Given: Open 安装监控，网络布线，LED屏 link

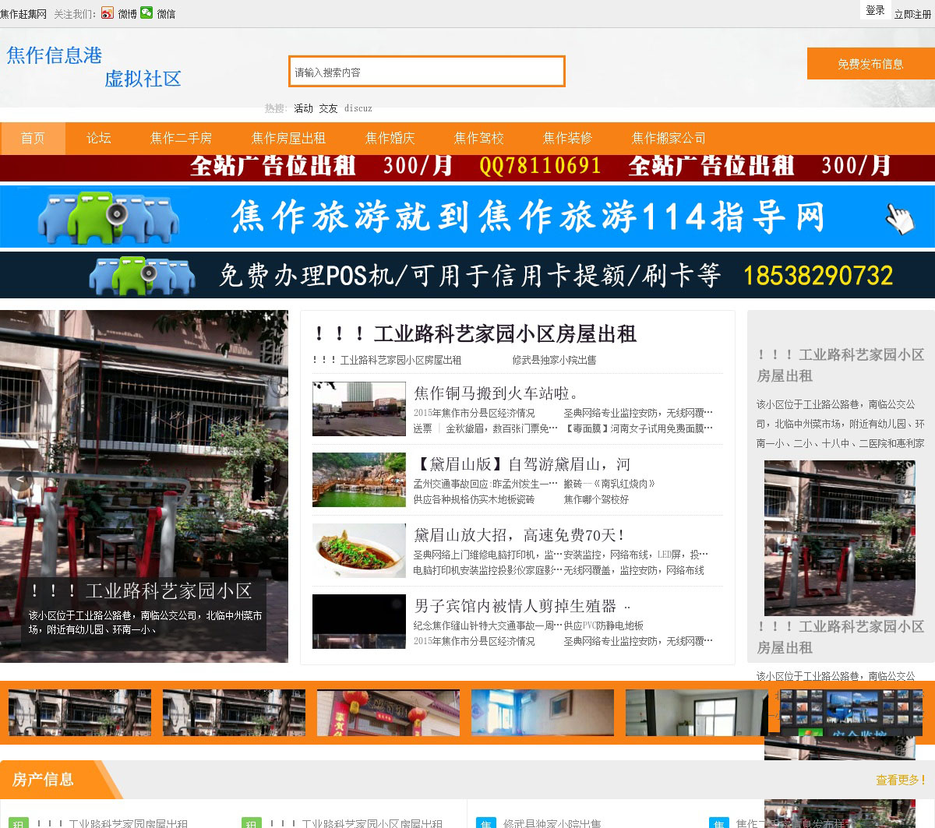Looking at the screenshot, I should (x=636, y=555).
